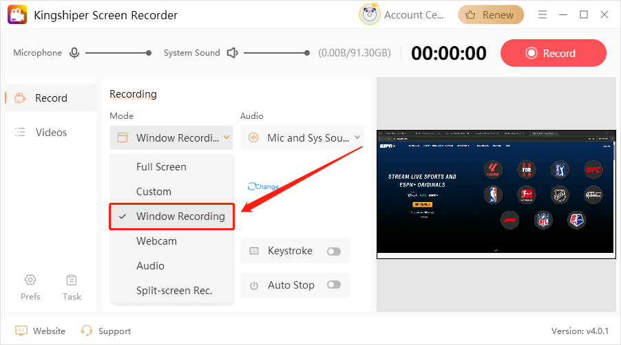Click the Change refresh icon
Viewport: 621px width, 345px height.
tap(252, 186)
